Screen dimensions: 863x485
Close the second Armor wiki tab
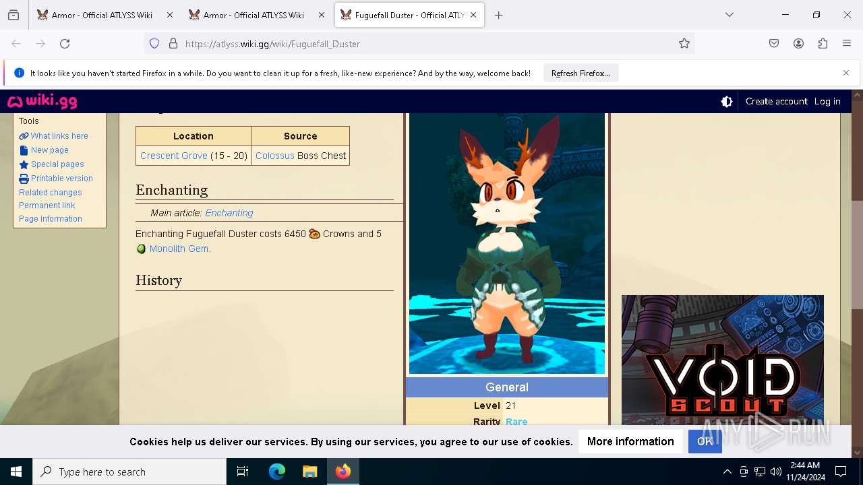click(321, 15)
